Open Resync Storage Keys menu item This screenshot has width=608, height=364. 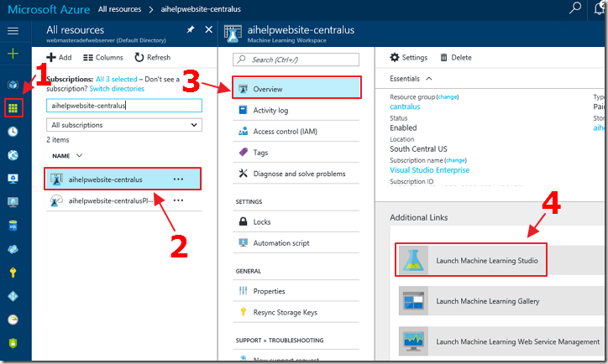[296, 312]
